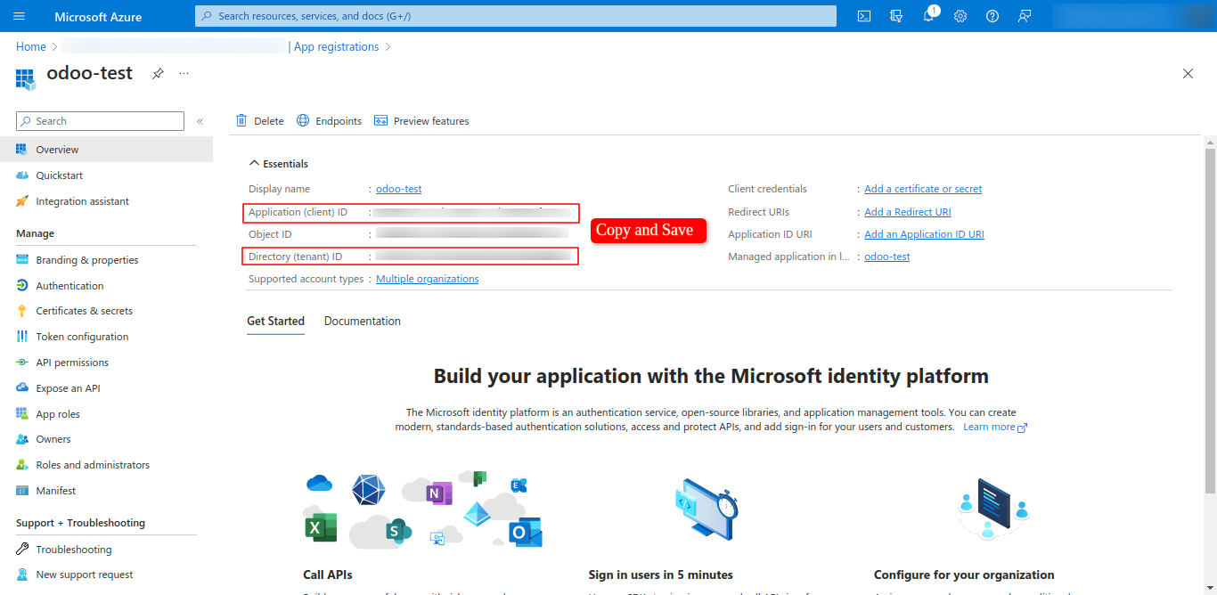
Task: Click the Manifest icon in the sidebar
Action: coord(22,491)
